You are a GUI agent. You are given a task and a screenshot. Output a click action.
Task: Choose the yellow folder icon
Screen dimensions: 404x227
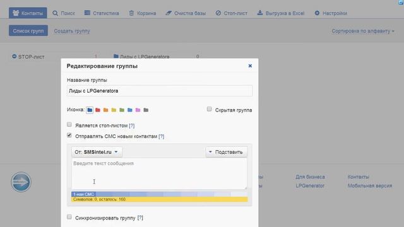point(114,110)
